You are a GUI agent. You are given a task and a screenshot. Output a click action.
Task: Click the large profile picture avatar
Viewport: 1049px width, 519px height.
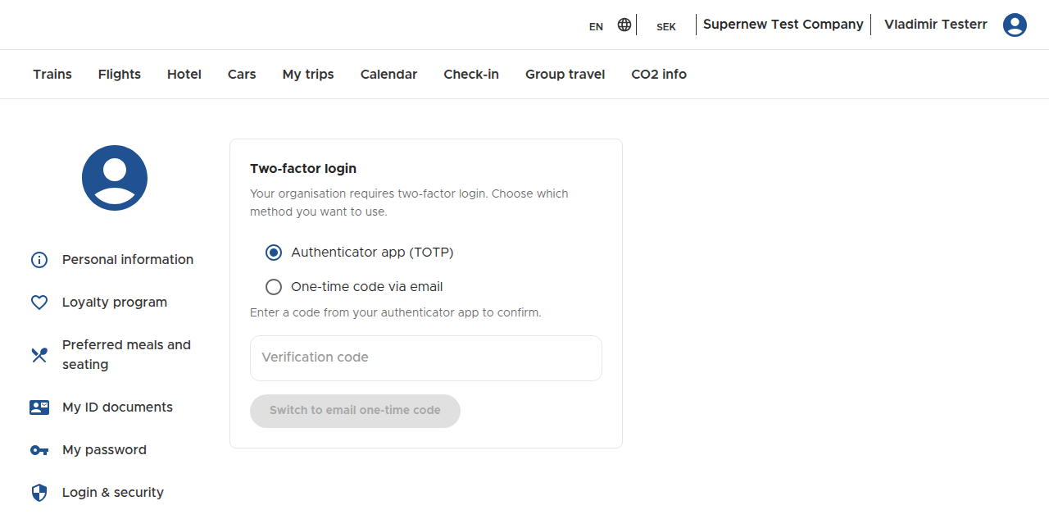[115, 178]
